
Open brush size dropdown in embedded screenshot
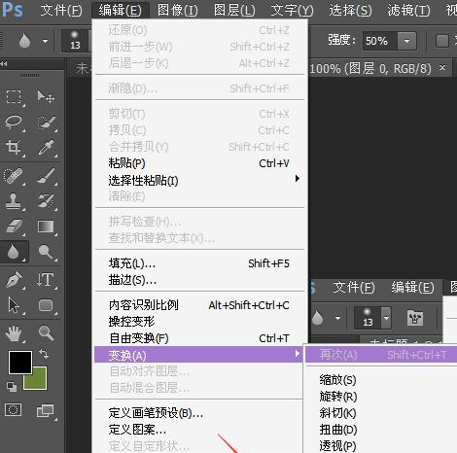tap(386, 318)
